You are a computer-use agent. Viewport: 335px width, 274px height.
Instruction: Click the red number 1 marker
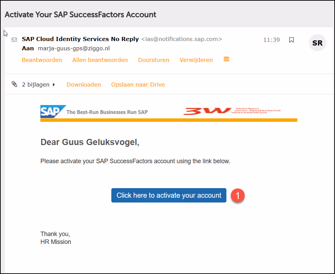point(238,195)
